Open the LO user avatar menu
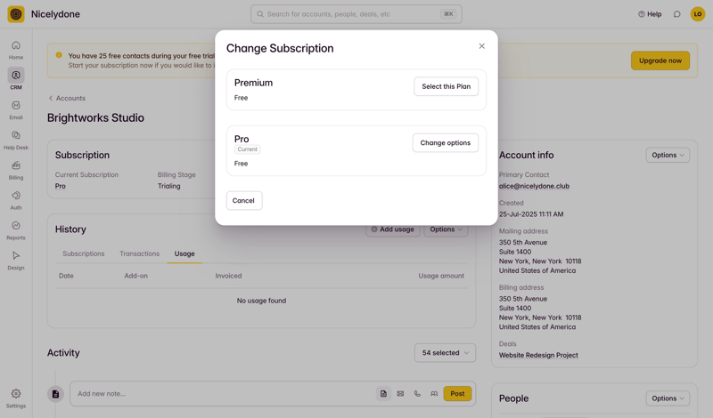713x418 pixels. click(x=698, y=14)
